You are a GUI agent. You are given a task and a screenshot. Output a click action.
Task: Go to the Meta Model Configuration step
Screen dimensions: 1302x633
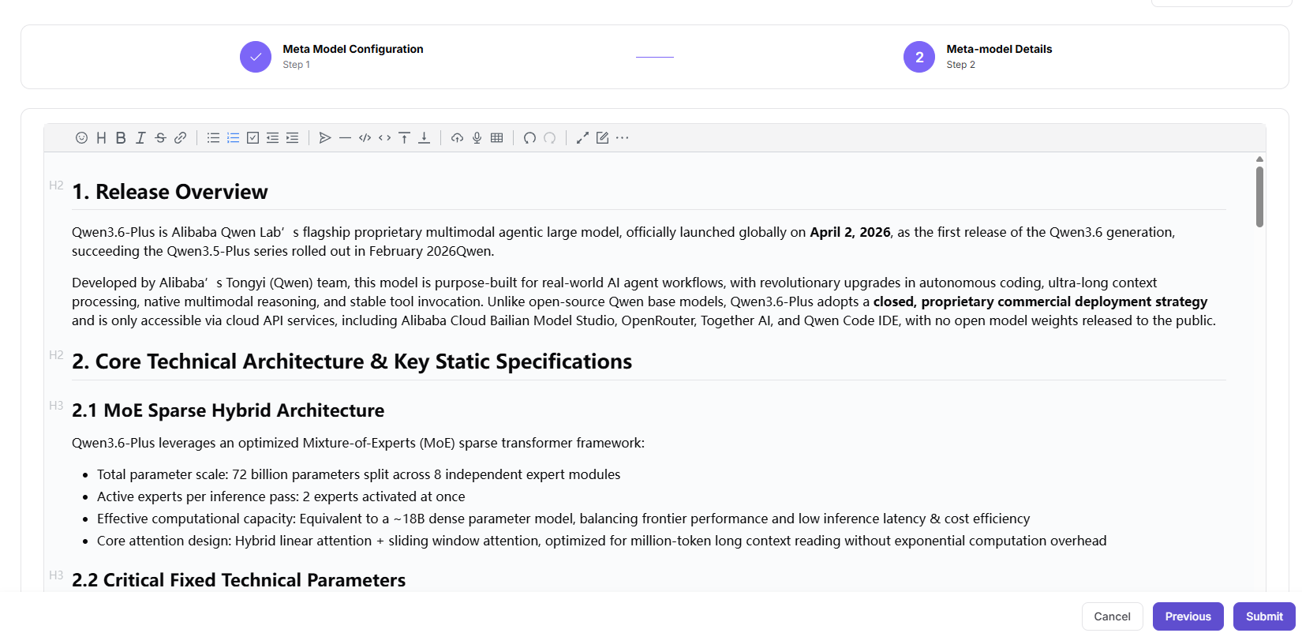353,49
